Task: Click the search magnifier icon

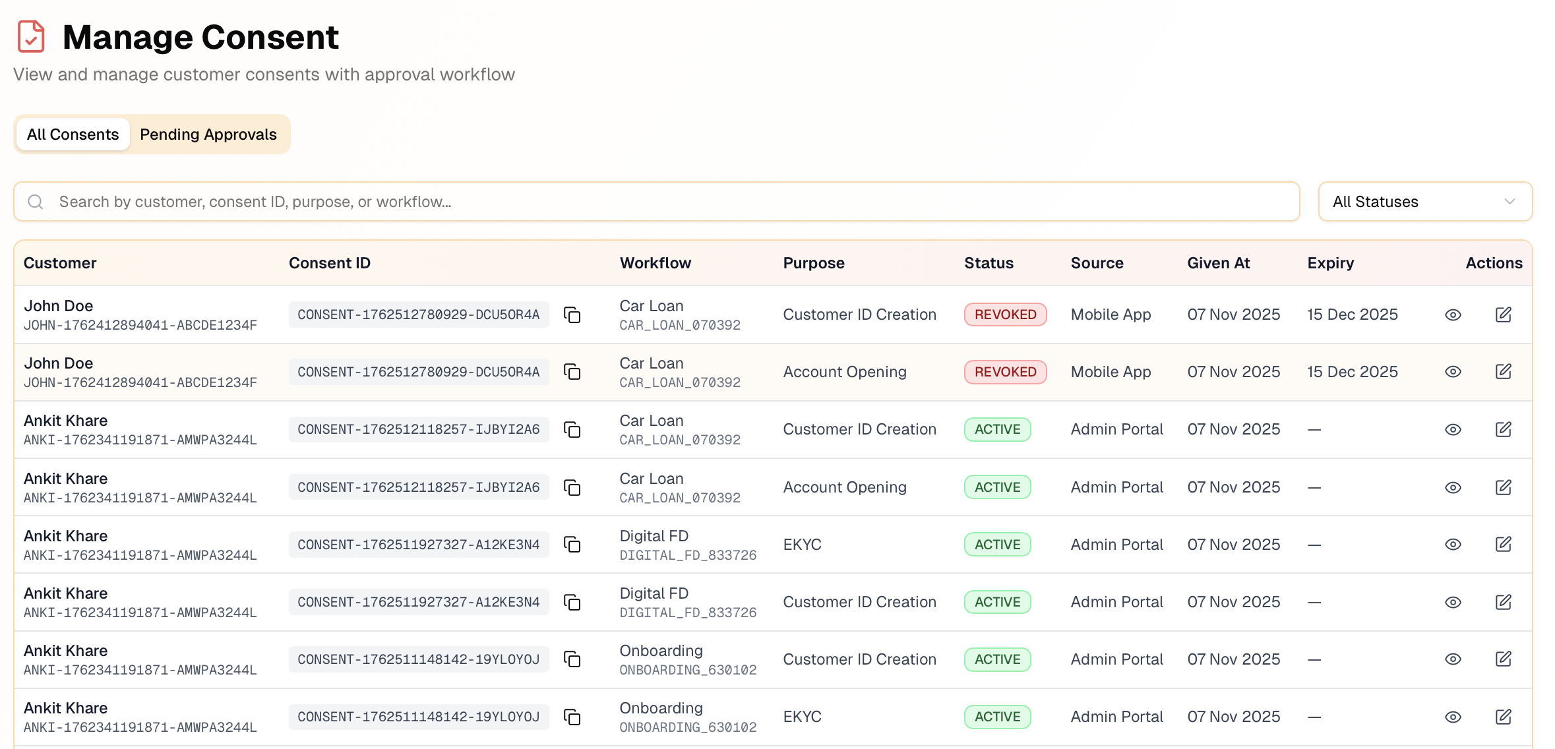Action: click(x=36, y=201)
